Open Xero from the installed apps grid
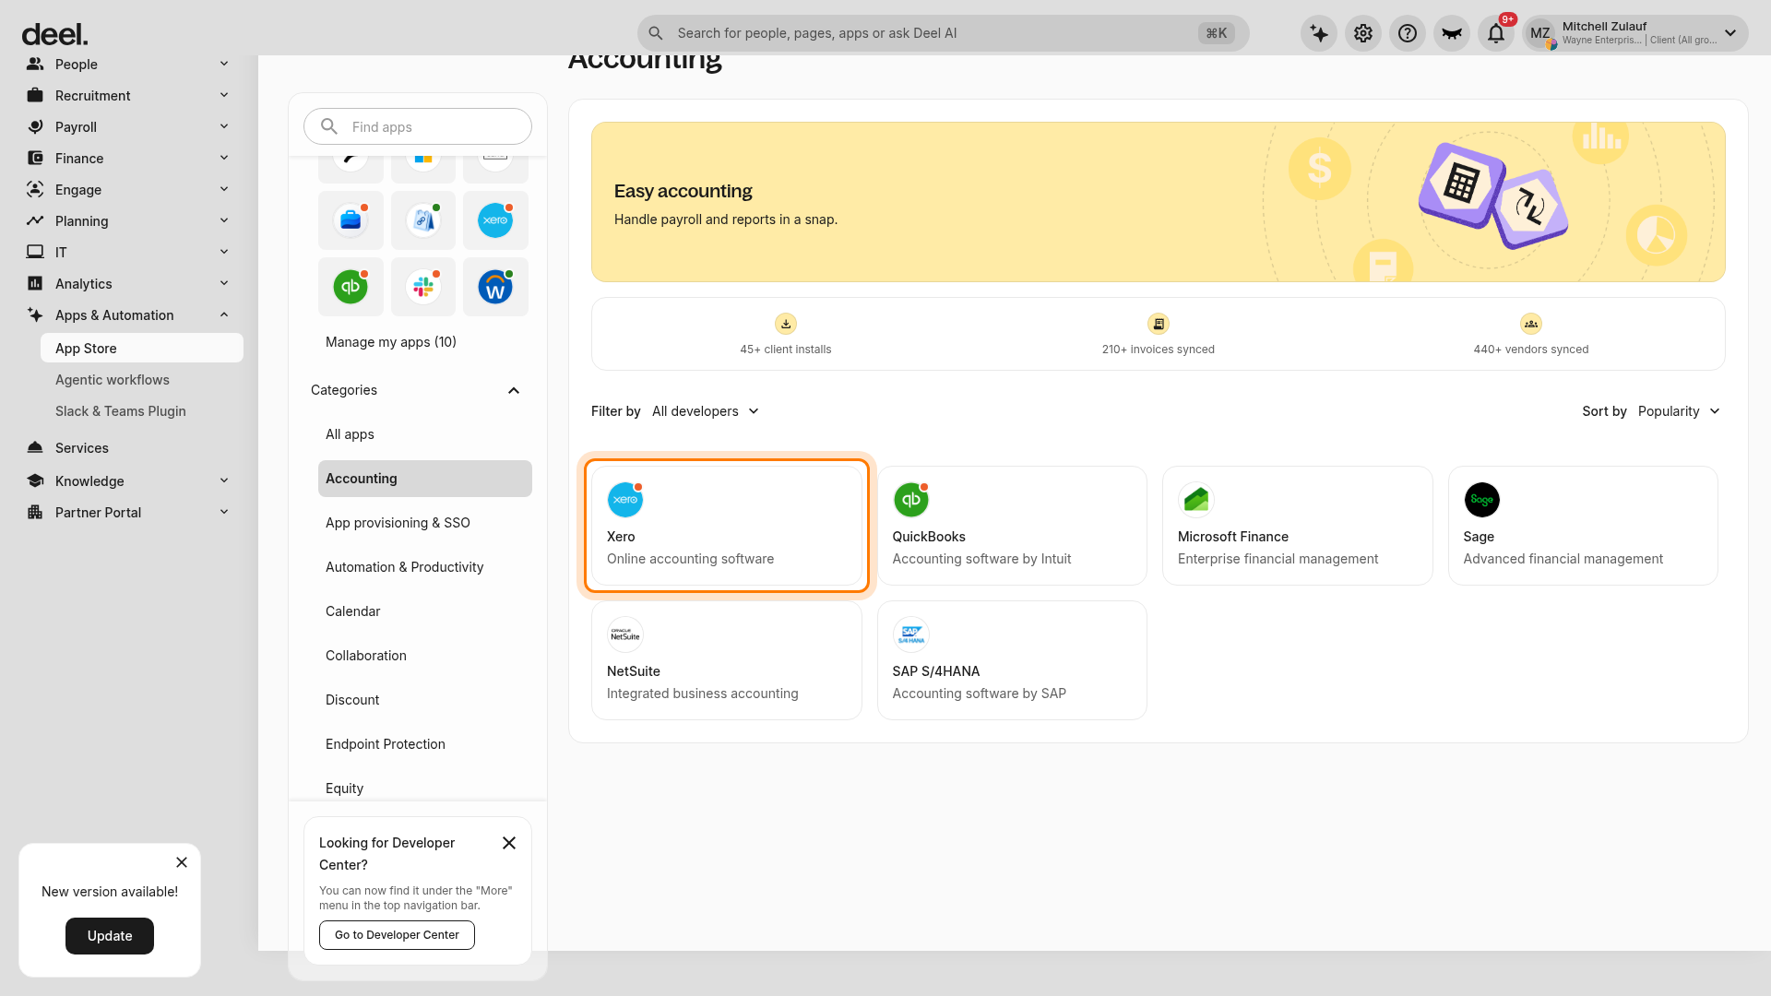The height and width of the screenshot is (996, 1771). point(495,220)
